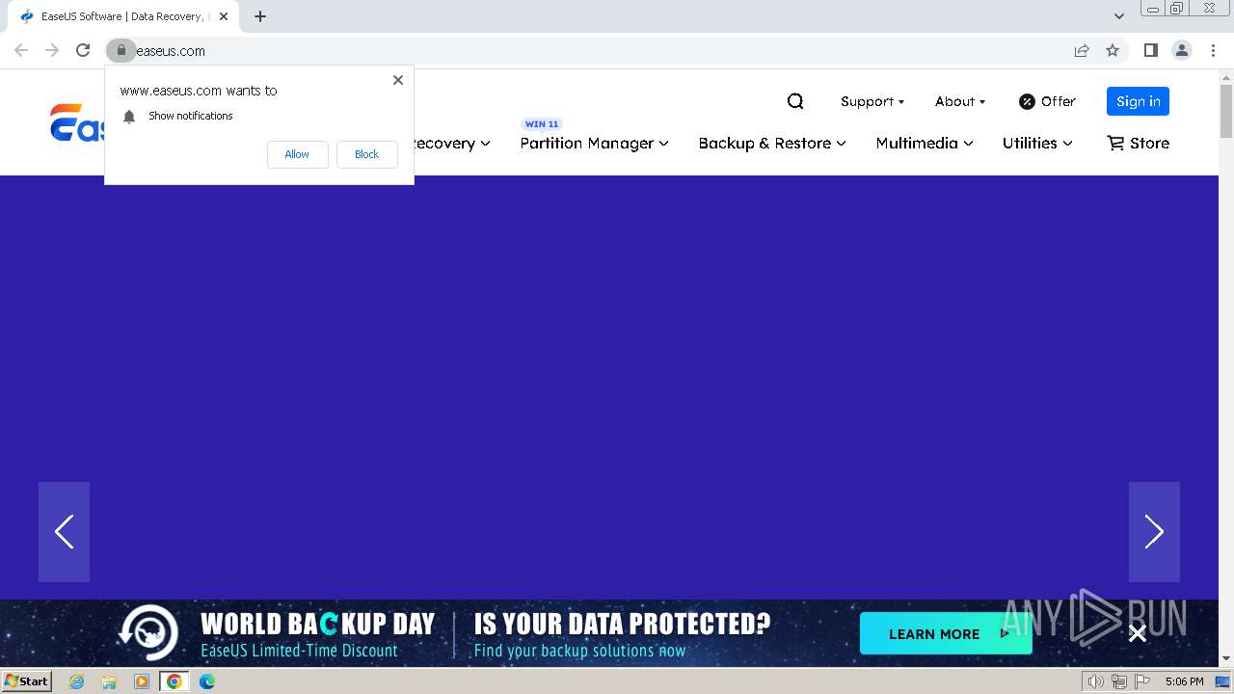The height and width of the screenshot is (694, 1234).
Task: Expand the Support menu
Action: (872, 101)
